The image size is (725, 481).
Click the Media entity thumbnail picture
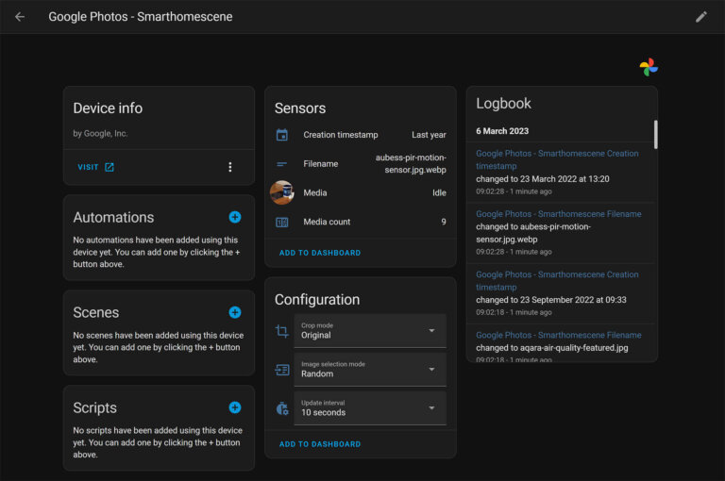(x=281, y=192)
